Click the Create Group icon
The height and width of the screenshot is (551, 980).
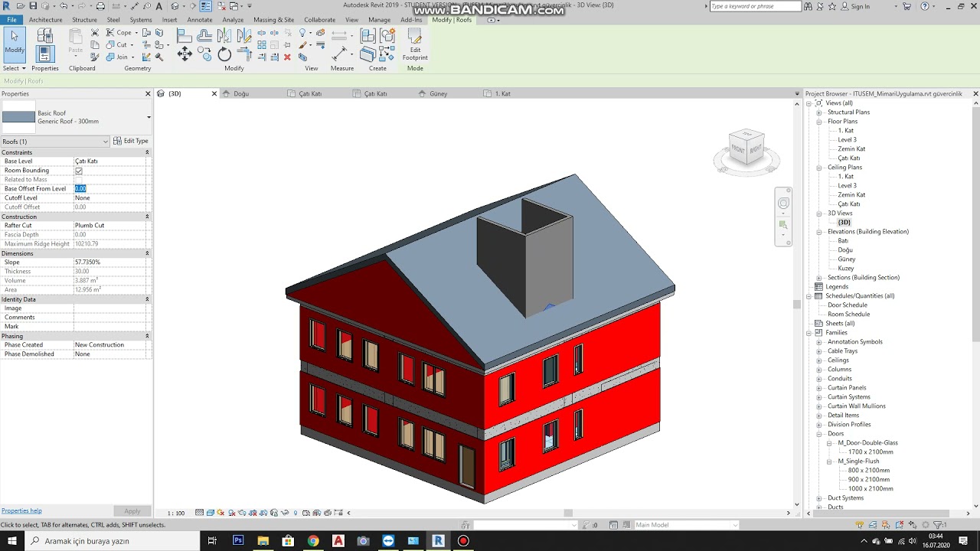coord(388,36)
